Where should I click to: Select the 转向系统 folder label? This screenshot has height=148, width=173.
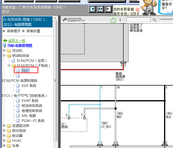19,131
